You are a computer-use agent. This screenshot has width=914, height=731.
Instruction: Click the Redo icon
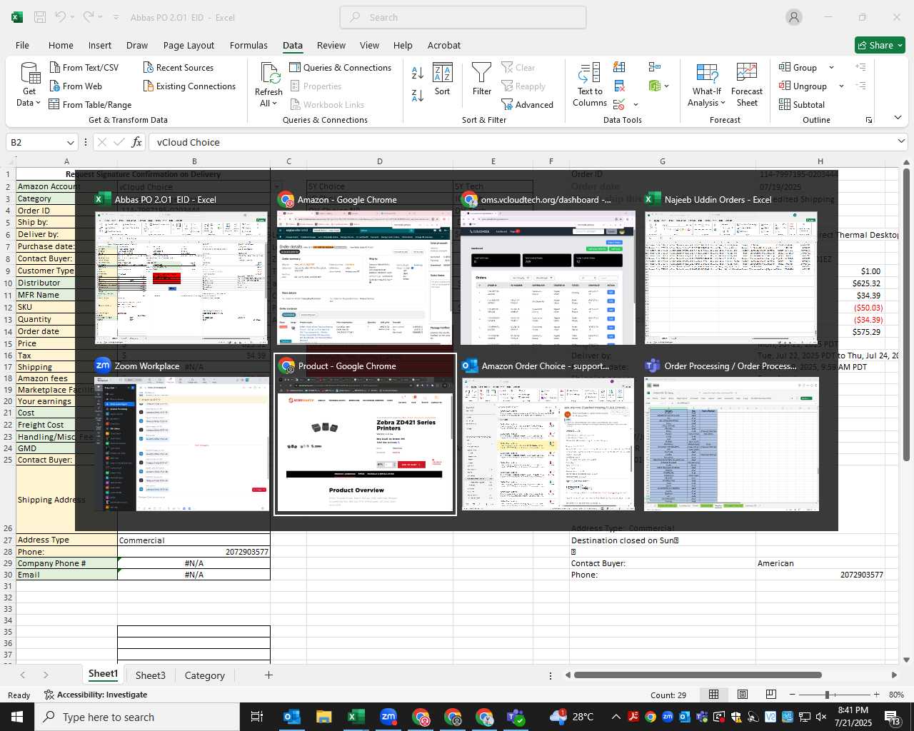click(x=89, y=17)
